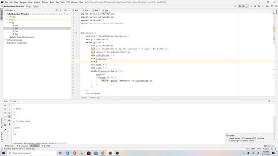This screenshot has height=156, width=278.
Task: Open the Refactor menu
Action: 45,2
